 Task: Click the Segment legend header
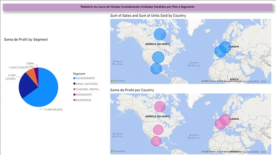(79, 74)
